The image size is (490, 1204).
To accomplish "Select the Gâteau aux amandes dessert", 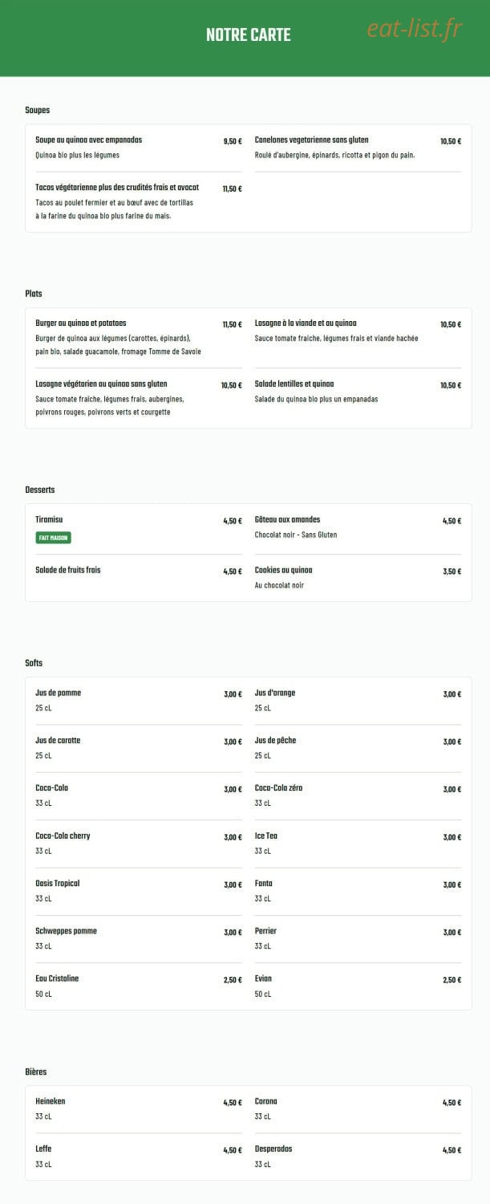I will [358, 527].
